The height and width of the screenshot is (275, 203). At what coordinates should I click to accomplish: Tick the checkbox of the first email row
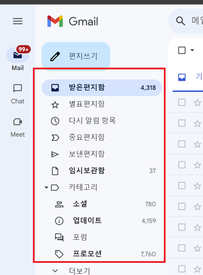[182, 102]
